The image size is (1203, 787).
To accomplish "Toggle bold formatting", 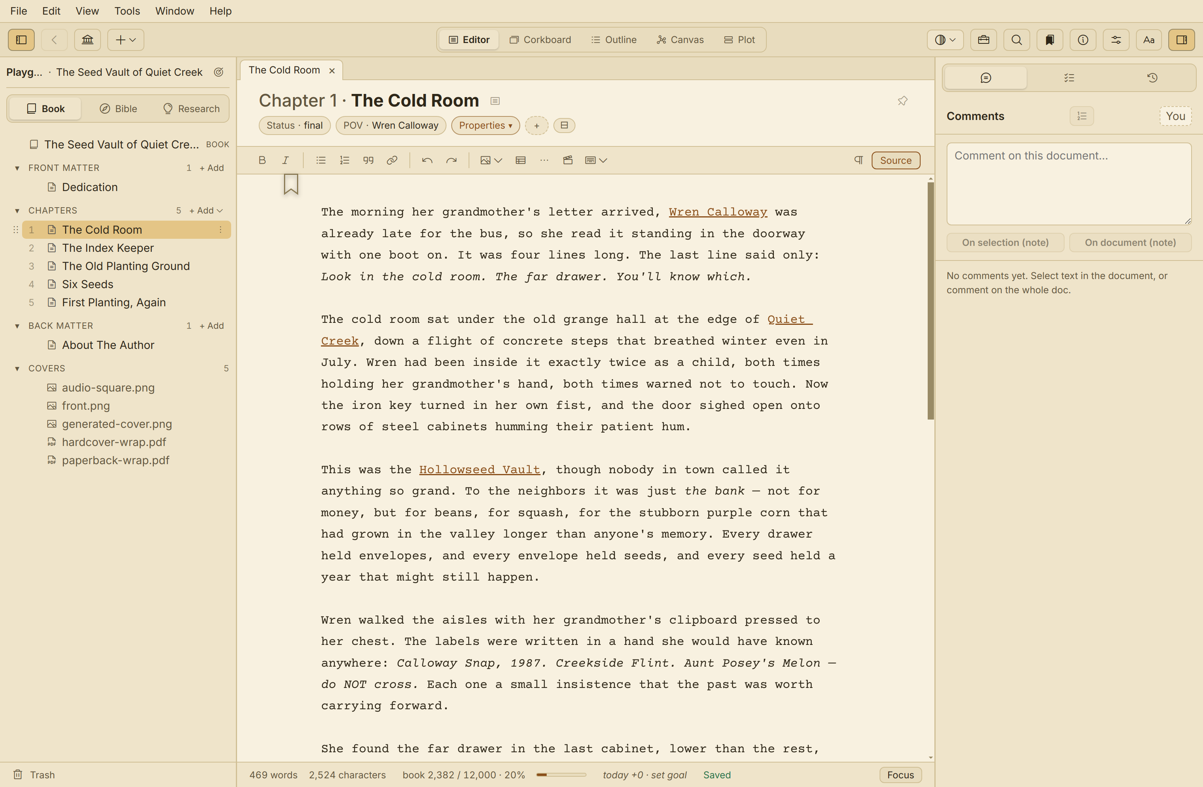I will click(262, 160).
